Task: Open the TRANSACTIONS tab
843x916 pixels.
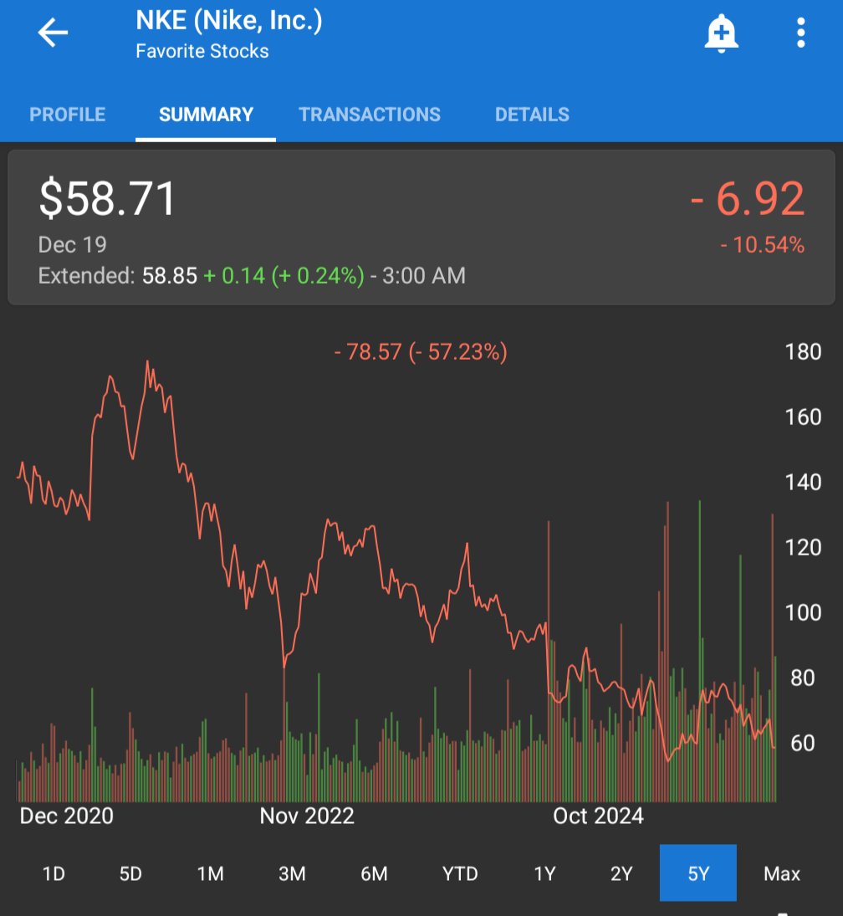Action: (x=370, y=115)
